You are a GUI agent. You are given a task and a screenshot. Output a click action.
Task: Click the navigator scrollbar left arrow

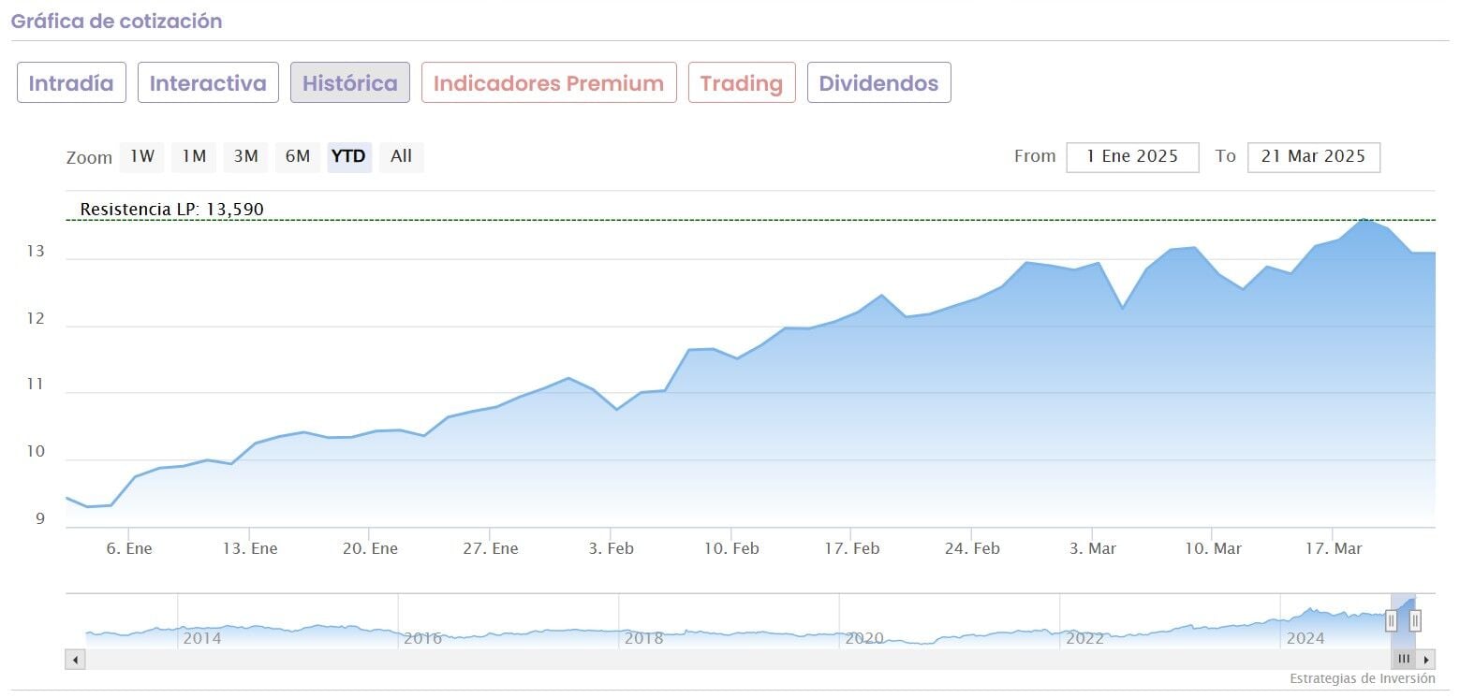75,660
